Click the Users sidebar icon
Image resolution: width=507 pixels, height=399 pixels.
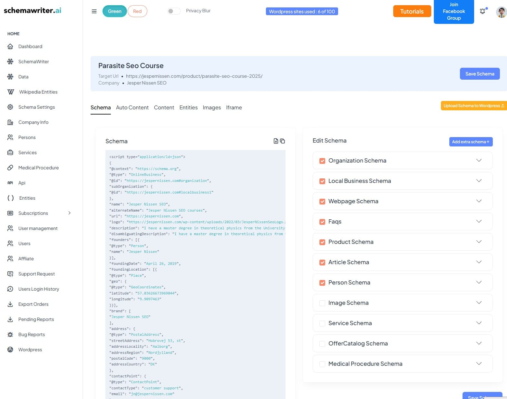(x=10, y=244)
